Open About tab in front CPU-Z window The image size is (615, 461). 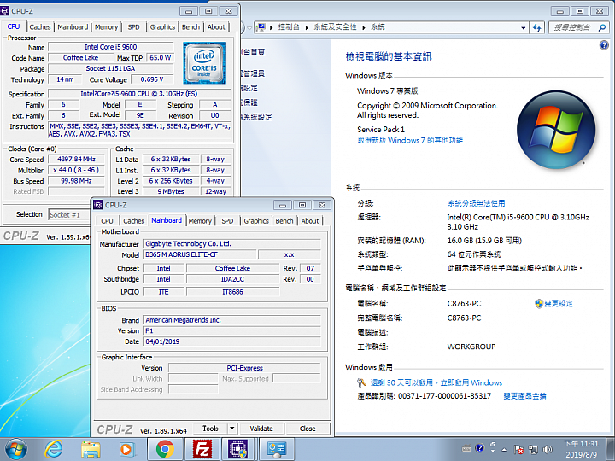click(x=310, y=221)
